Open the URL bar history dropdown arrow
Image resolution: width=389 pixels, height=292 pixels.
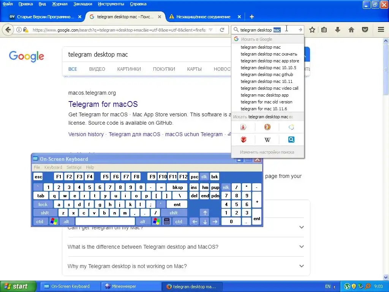pos(210,30)
